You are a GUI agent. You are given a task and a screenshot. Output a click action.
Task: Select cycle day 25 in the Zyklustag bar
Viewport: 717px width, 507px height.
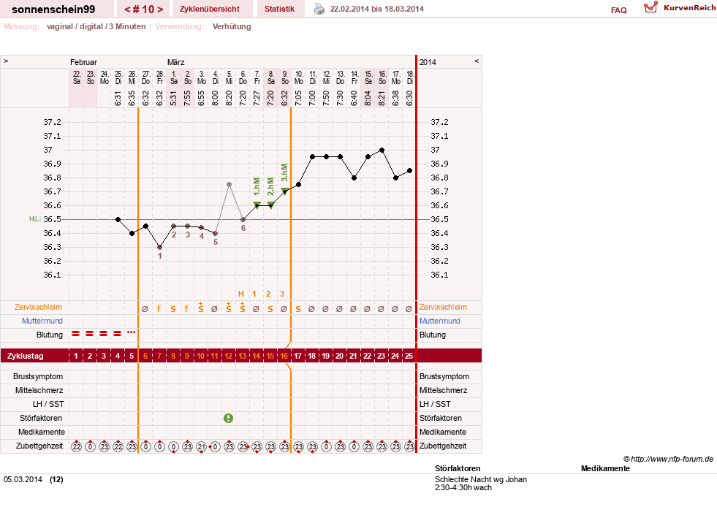409,356
